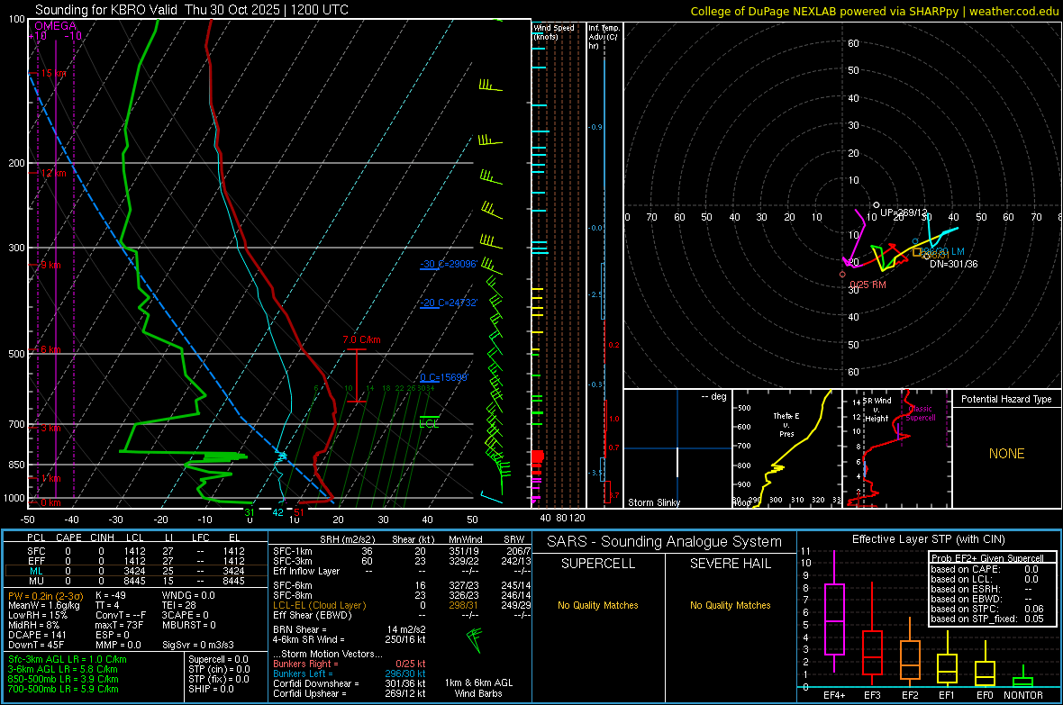Click the '15 km' height marker
Image resolution: width=1063 pixels, height=705 pixels.
click(53, 73)
